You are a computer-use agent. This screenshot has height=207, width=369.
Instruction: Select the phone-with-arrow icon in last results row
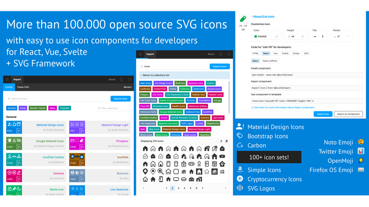click(x=160, y=179)
